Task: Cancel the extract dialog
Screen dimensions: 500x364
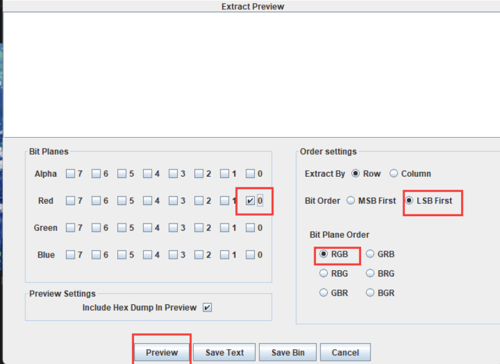Action: 345,352
